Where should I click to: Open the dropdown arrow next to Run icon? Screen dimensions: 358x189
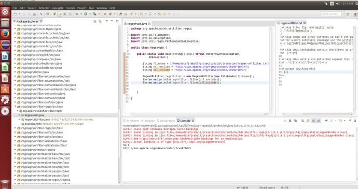90,14
